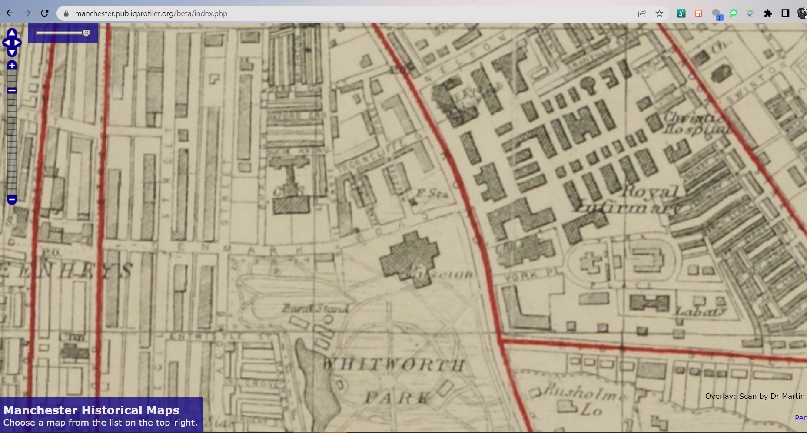Pan the map north with up arrow
The image size is (807, 433).
(12, 33)
